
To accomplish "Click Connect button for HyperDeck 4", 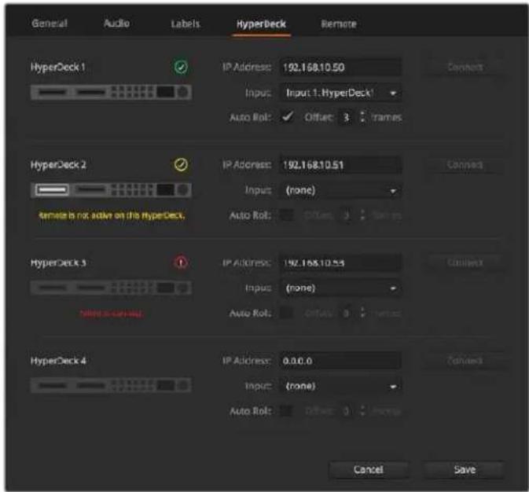I will [465, 361].
